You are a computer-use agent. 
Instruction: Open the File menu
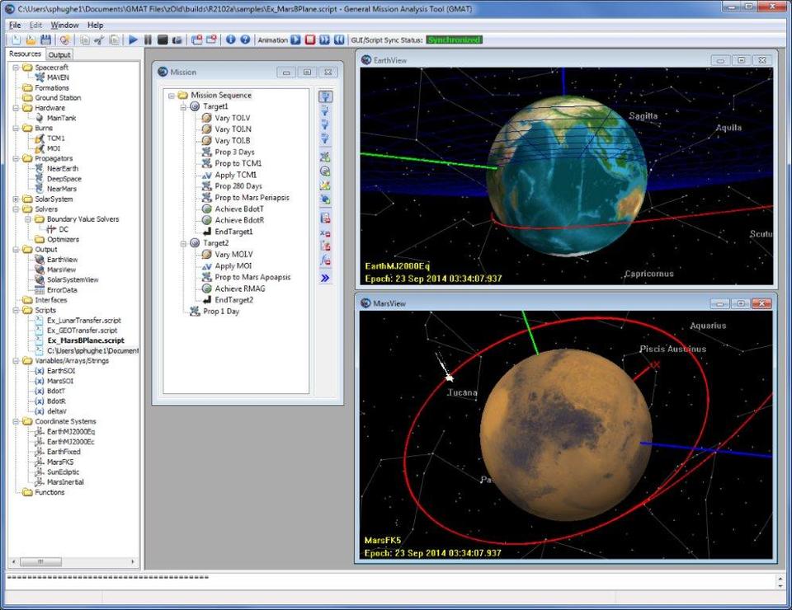tap(15, 25)
